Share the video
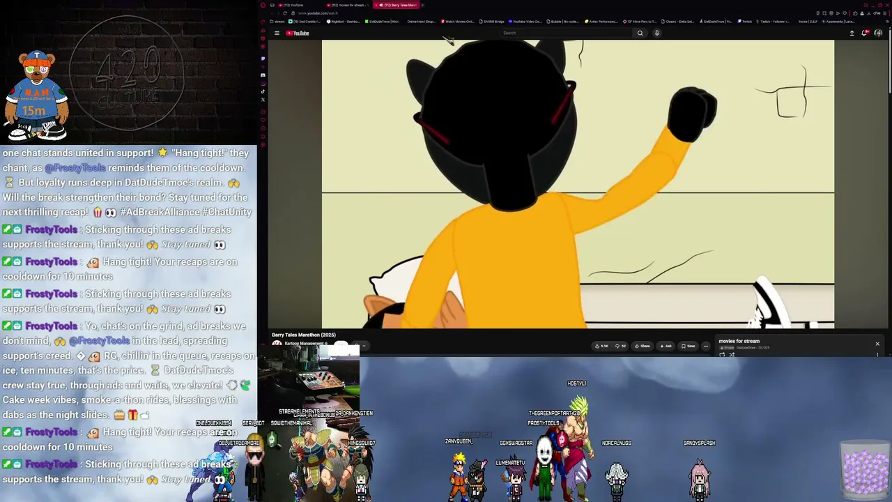This screenshot has width=892, height=502. [643, 346]
